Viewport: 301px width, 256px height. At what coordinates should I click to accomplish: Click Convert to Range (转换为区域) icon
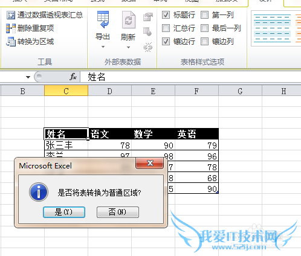[11, 42]
